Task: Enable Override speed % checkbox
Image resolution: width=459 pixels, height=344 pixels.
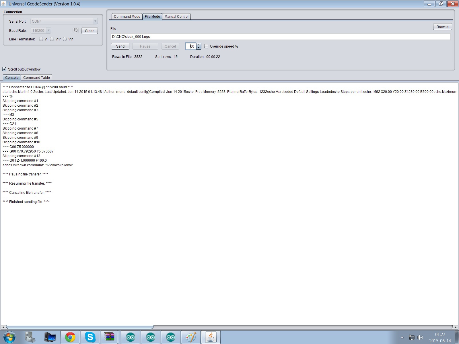Action: coord(206,46)
